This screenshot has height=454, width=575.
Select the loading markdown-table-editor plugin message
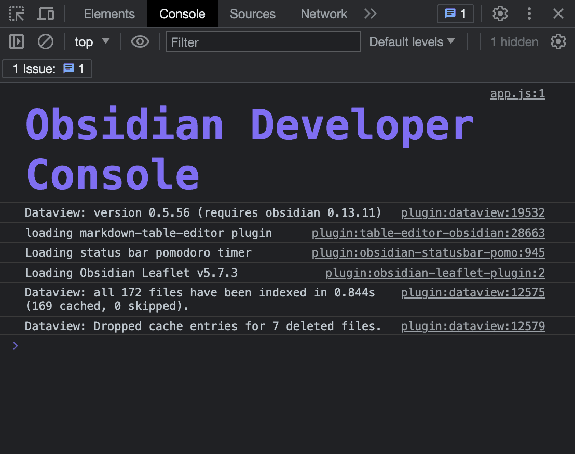coord(148,233)
